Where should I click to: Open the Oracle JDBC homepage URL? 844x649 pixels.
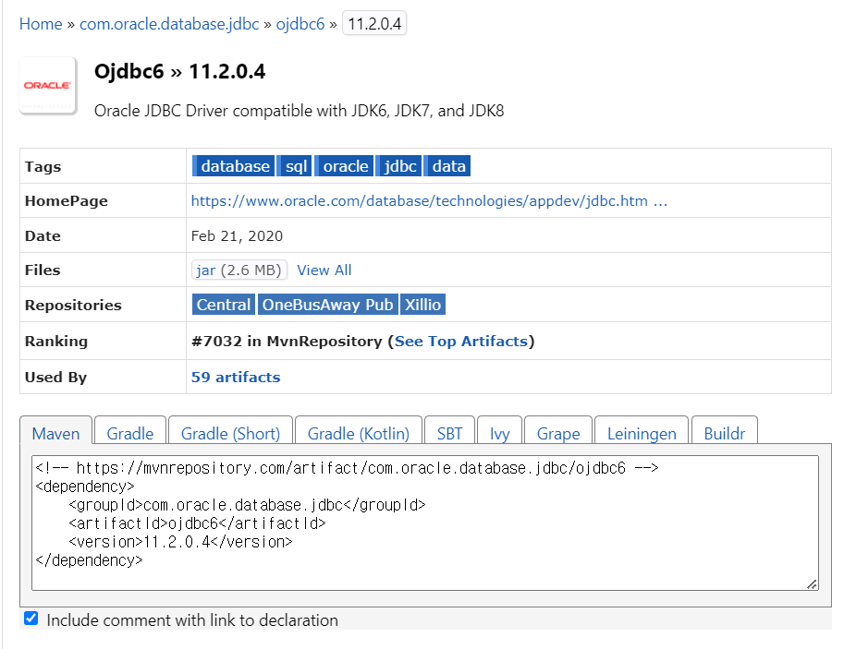[x=429, y=201]
